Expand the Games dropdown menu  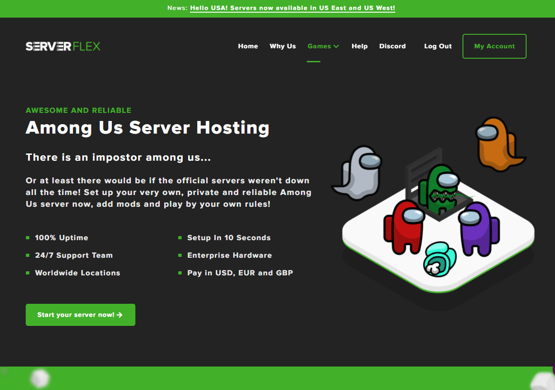click(323, 46)
